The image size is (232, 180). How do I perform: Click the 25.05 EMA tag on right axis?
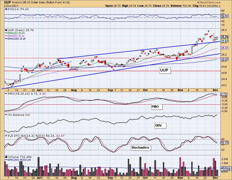[x=225, y=59]
